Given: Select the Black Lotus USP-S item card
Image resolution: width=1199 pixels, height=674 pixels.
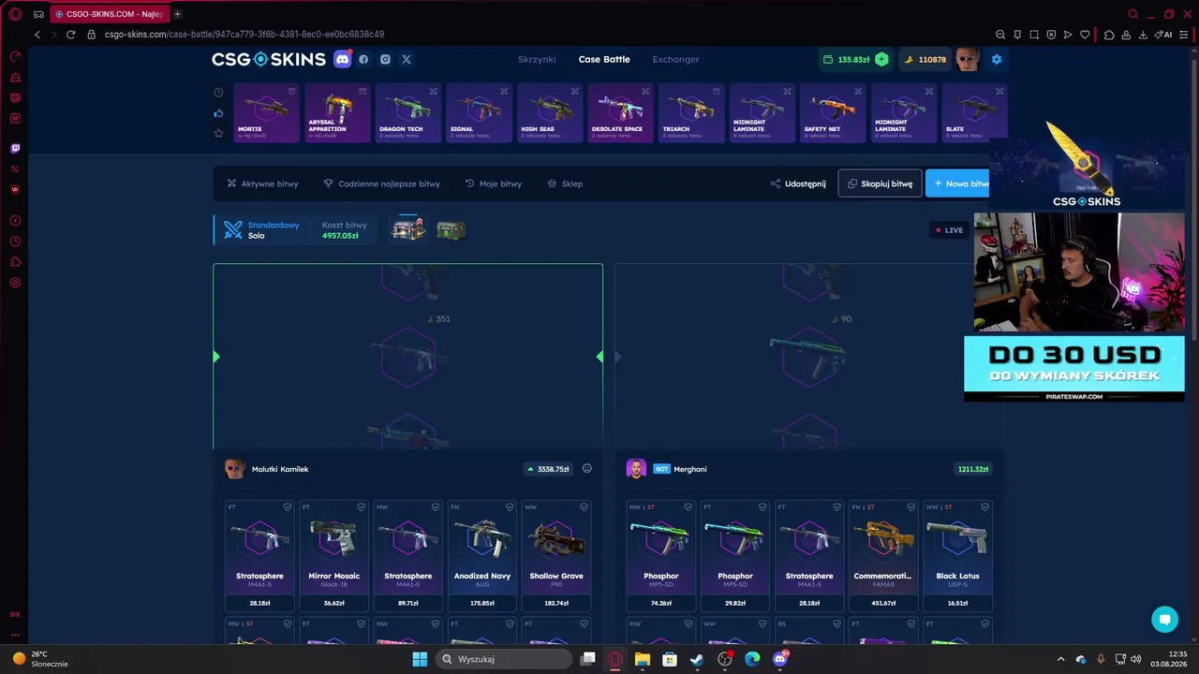Looking at the screenshot, I should point(957,556).
